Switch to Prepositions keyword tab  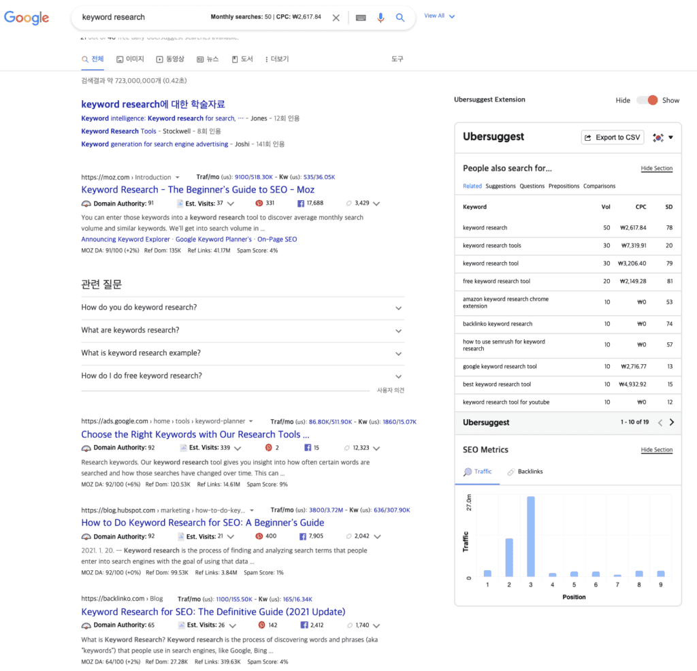tap(564, 186)
